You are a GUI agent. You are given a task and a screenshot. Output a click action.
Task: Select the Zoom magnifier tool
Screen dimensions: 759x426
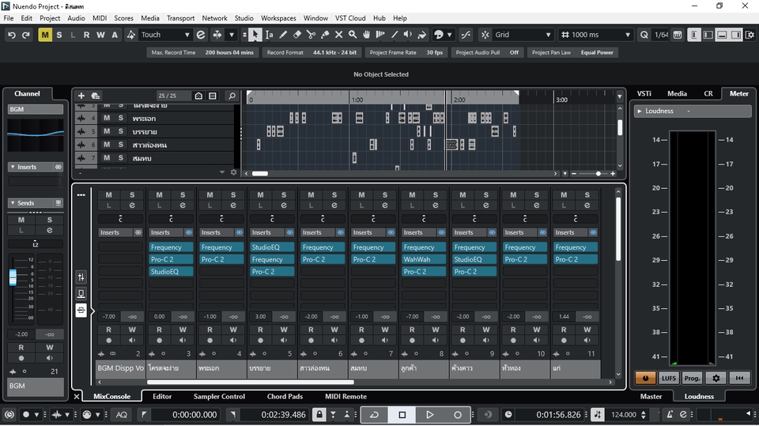(x=353, y=35)
